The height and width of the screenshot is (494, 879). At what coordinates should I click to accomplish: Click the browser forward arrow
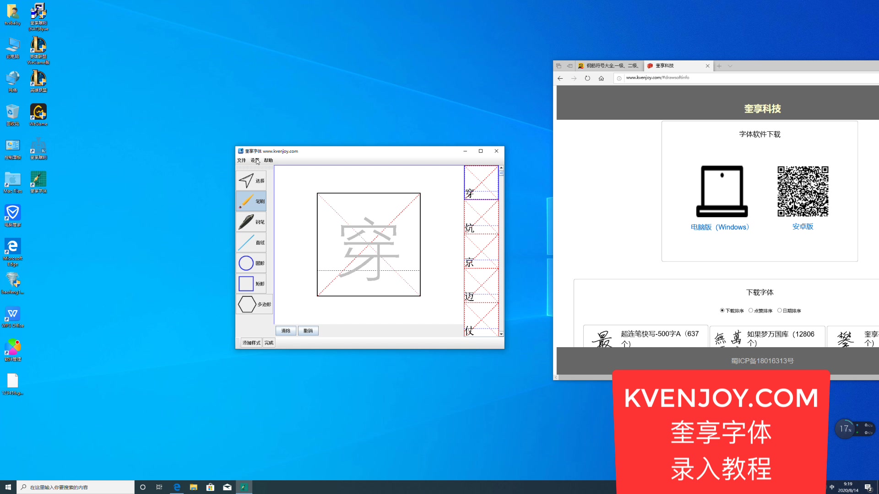(574, 78)
